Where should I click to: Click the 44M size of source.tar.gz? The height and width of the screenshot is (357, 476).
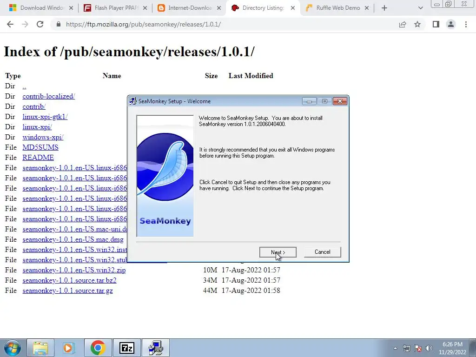point(210,291)
